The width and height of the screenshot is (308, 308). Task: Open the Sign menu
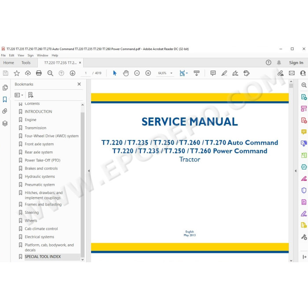30,55
